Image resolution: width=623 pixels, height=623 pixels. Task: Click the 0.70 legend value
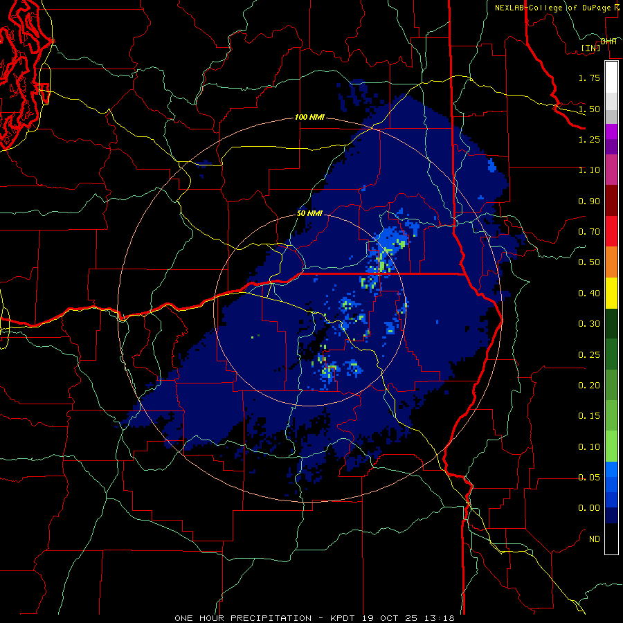pyautogui.click(x=589, y=232)
